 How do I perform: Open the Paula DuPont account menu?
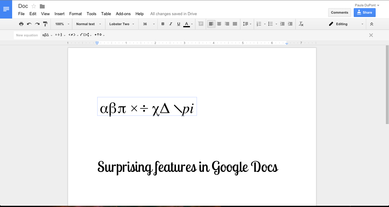point(367,5)
